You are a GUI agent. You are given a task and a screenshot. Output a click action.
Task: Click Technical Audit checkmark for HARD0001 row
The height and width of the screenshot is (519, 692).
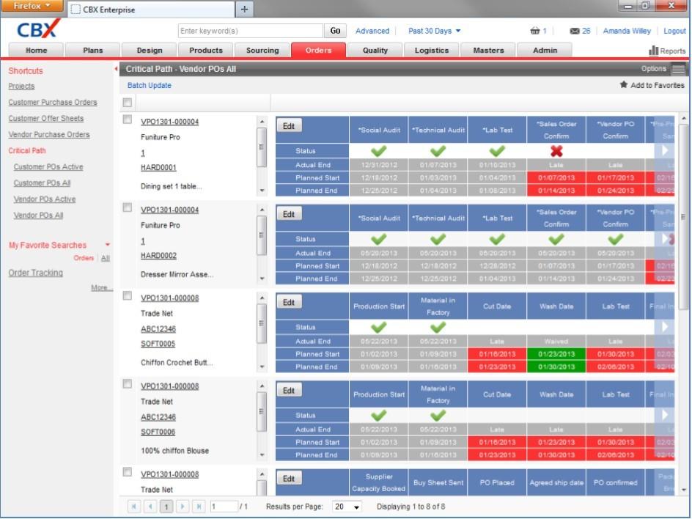coord(438,151)
